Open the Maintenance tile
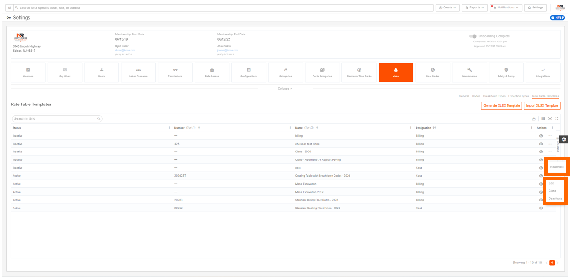The width and height of the screenshot is (570, 277). pos(470,72)
